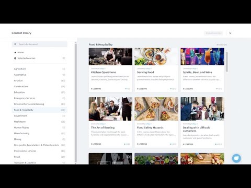This screenshot has width=251, height=188.
Task: Click the Education category count badge
Action: (x=63, y=92)
